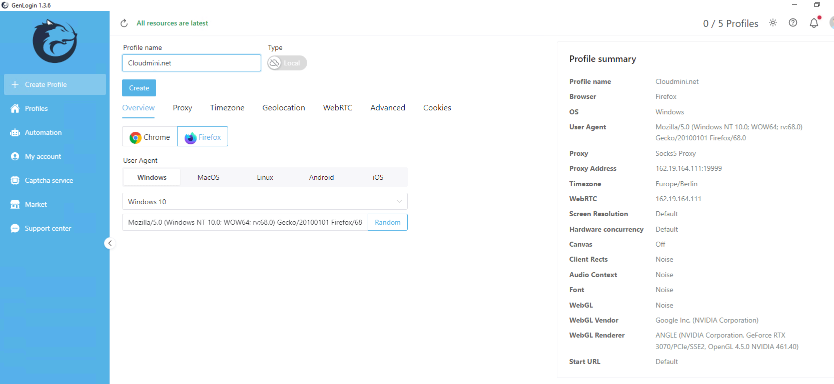Click the Captcha service icon
The height and width of the screenshot is (384, 834).
(15, 180)
